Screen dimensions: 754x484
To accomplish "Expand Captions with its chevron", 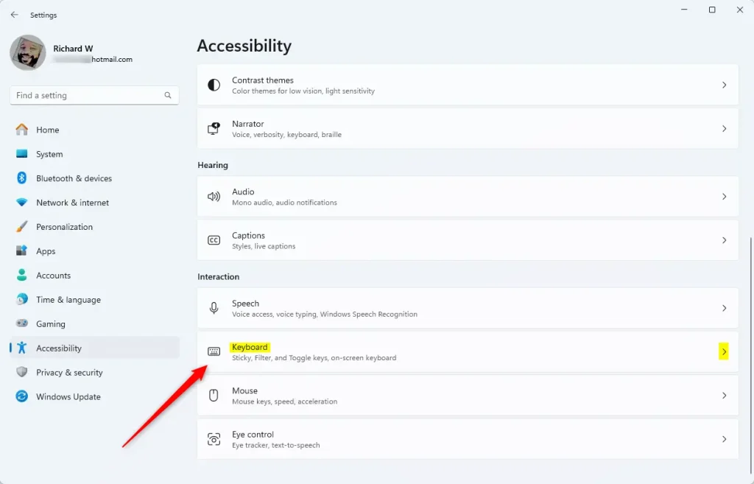I will (x=725, y=240).
